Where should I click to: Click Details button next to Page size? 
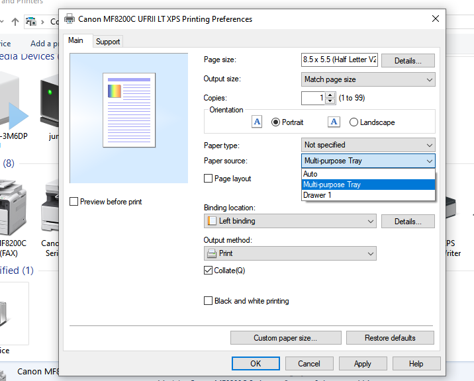[408, 60]
